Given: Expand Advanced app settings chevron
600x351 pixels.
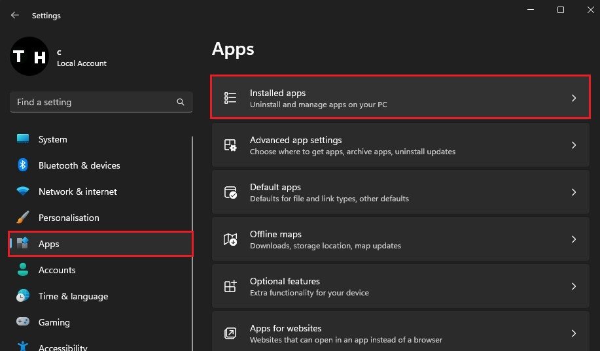Looking at the screenshot, I should coord(574,145).
